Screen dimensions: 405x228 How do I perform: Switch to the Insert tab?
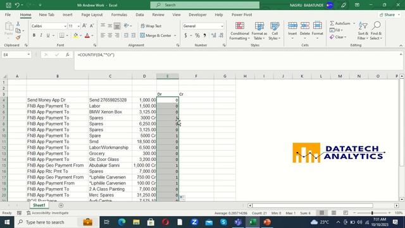[68, 15]
